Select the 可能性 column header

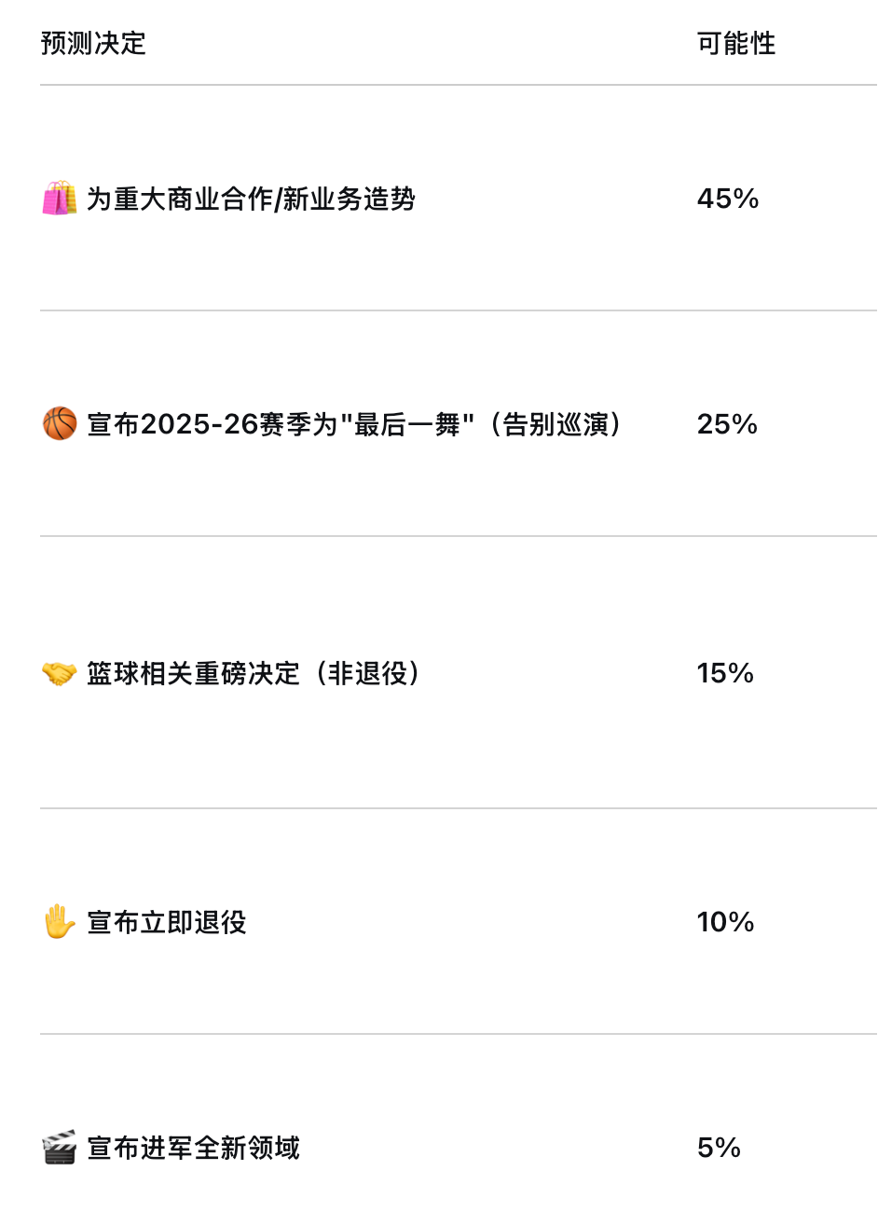pos(736,44)
